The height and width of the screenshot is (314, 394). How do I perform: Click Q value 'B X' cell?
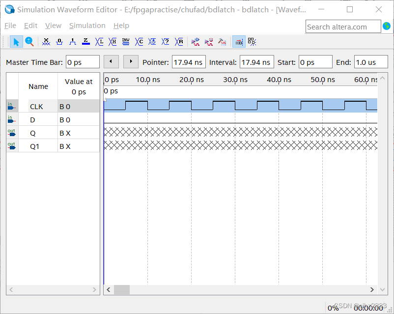79,133
